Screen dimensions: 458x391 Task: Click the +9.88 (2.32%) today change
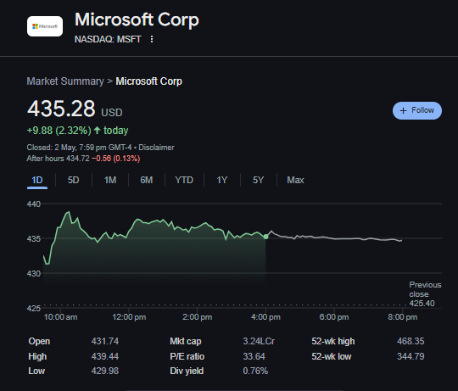click(77, 131)
